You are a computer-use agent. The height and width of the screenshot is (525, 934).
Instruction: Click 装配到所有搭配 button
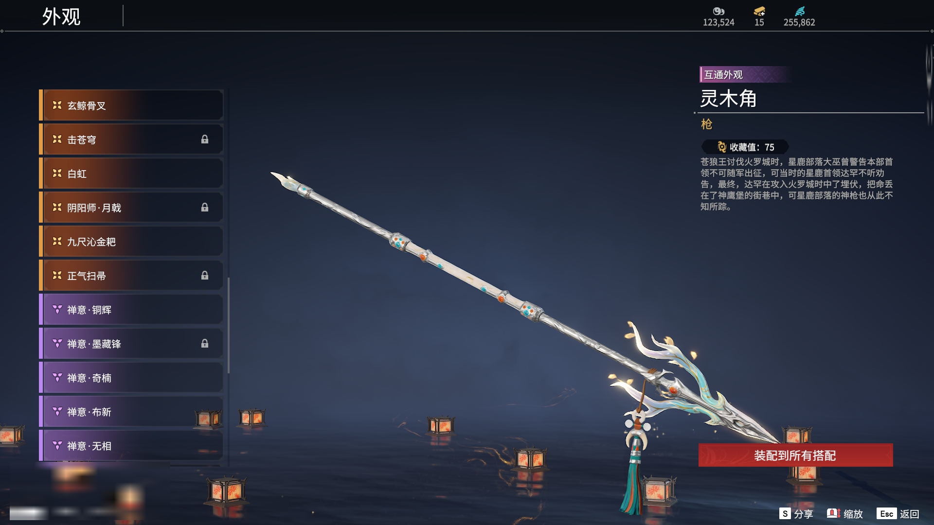tap(795, 455)
